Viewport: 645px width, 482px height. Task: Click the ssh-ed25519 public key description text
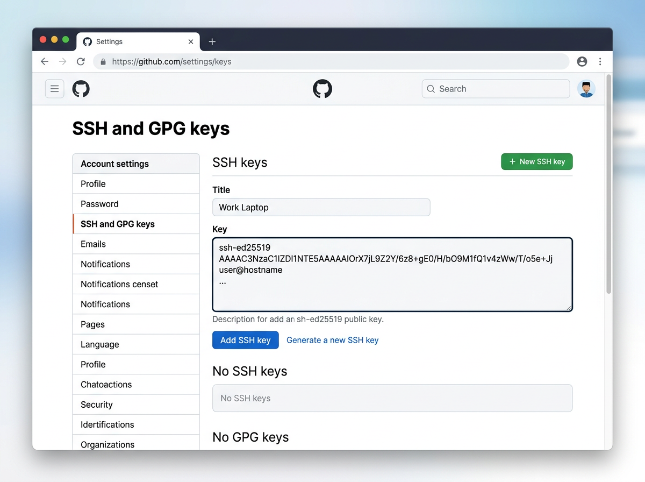point(298,319)
